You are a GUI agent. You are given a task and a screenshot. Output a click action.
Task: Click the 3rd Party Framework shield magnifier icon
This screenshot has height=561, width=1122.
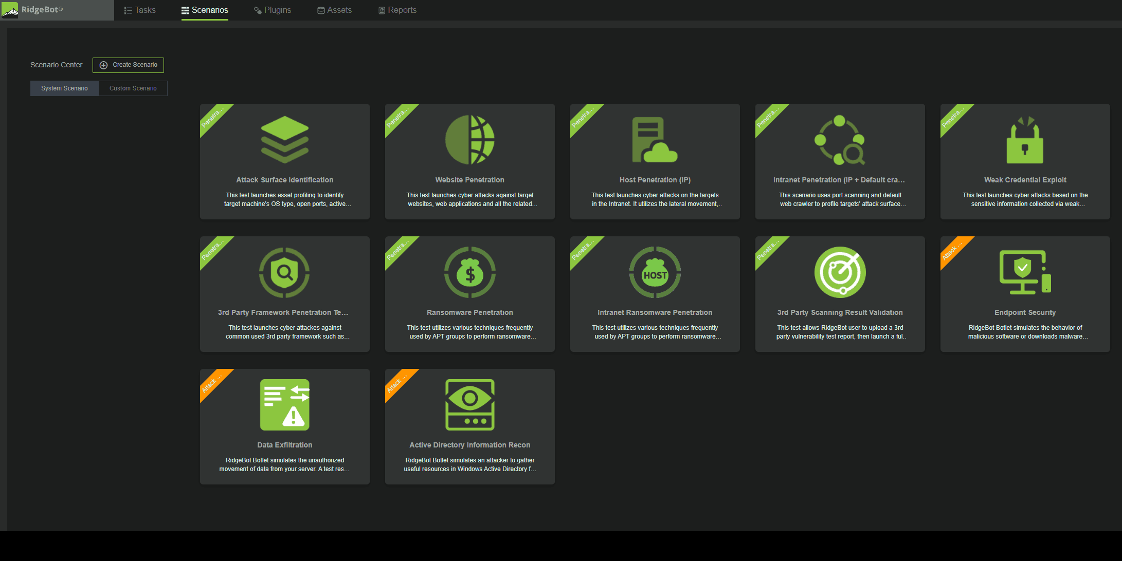click(284, 272)
